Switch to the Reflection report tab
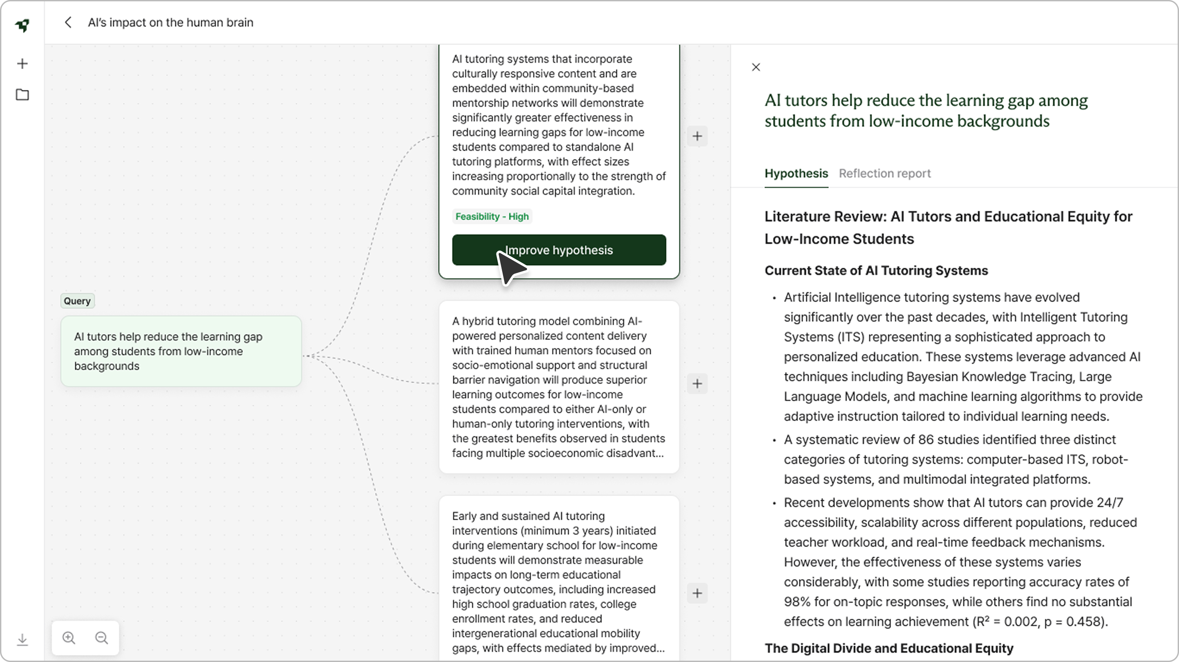 [884, 173]
